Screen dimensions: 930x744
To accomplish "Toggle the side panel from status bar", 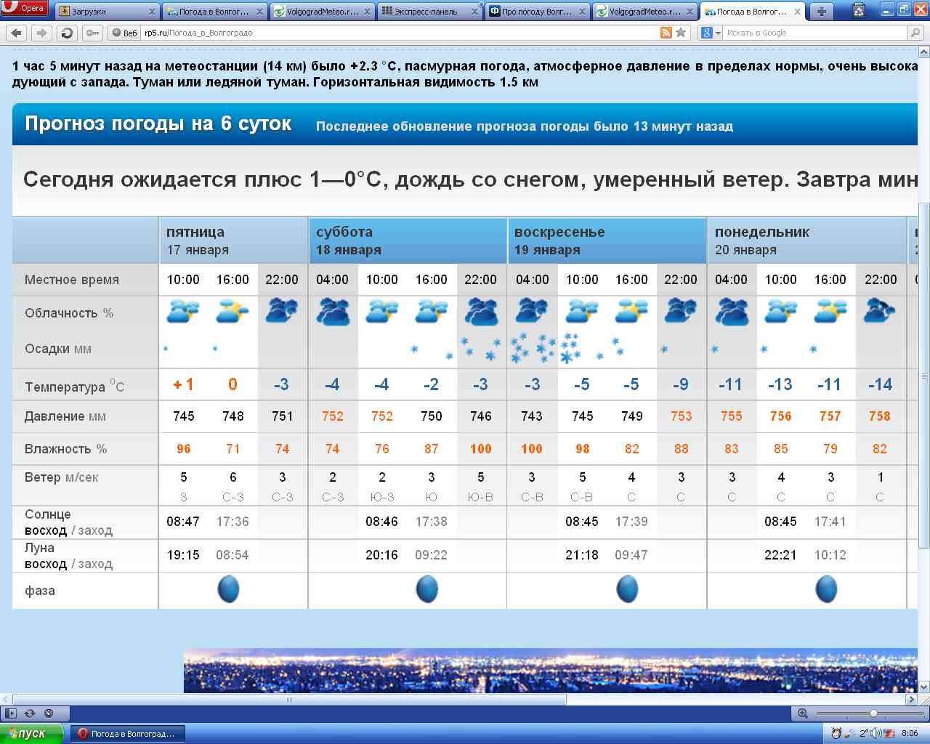I will coord(10,713).
